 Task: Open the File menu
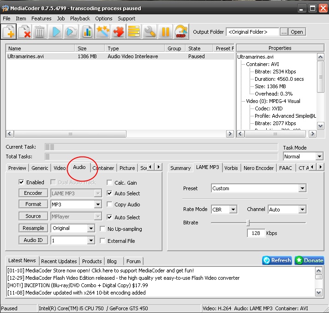point(6,18)
